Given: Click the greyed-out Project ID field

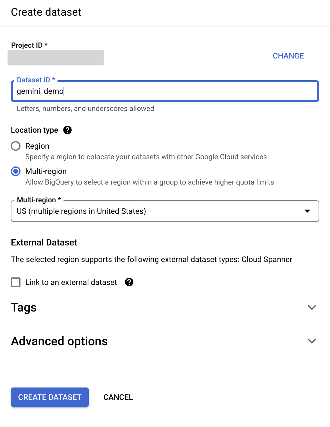Looking at the screenshot, I should pyautogui.click(x=56, y=57).
